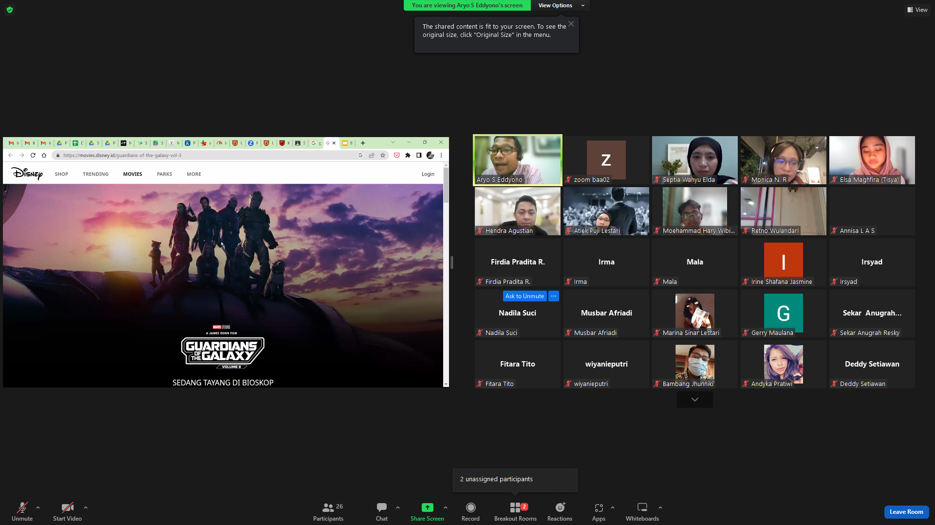The height and width of the screenshot is (525, 935).
Task: Click the Login link on Disney page
Action: [x=428, y=174]
